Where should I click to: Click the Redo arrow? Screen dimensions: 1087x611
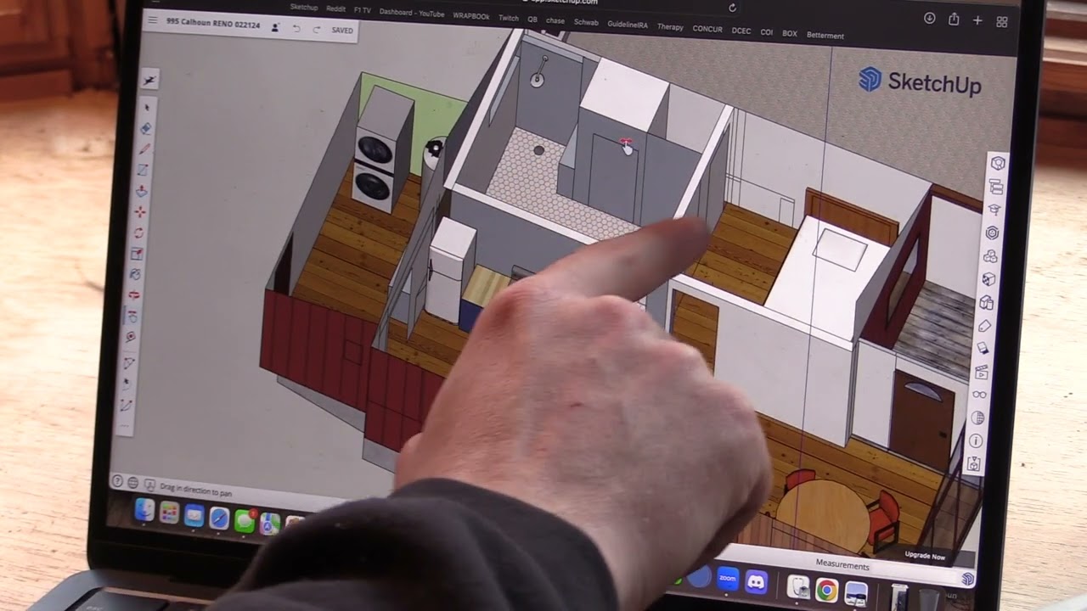pos(317,30)
